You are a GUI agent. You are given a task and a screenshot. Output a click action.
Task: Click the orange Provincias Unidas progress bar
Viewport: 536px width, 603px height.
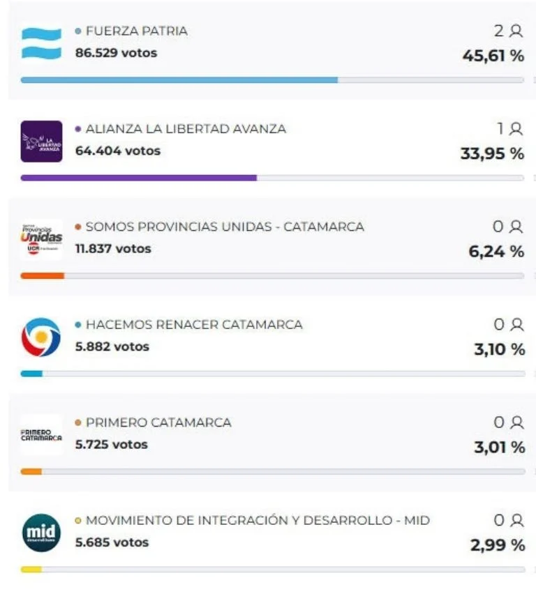(42, 276)
